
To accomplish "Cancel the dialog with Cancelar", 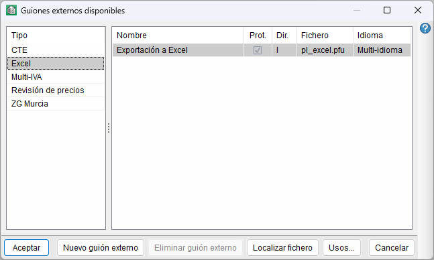I will click(x=392, y=247).
